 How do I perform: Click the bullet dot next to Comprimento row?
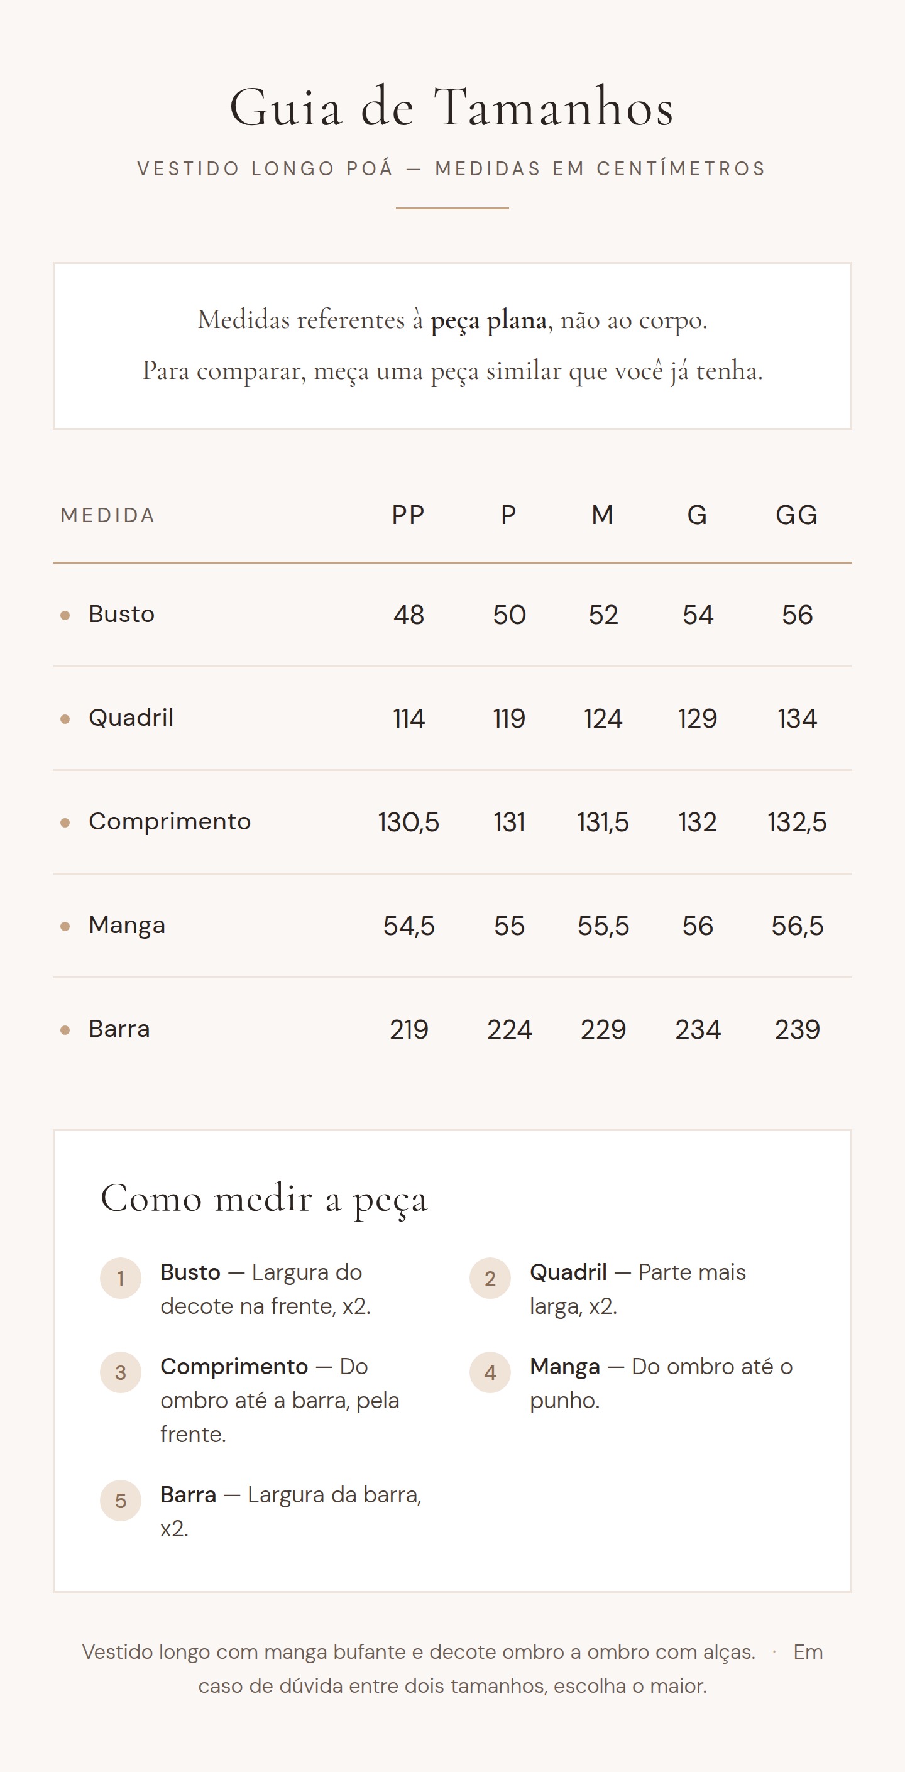click(65, 823)
